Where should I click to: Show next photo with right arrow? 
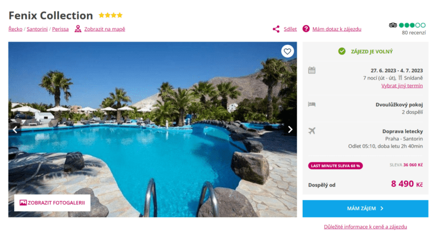point(290,130)
